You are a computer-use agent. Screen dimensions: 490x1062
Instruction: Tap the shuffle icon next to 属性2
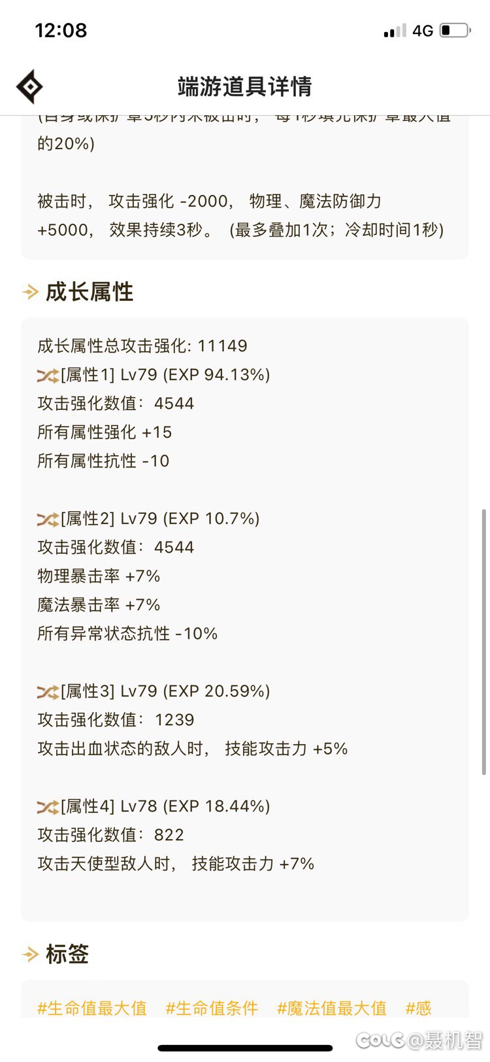48,519
